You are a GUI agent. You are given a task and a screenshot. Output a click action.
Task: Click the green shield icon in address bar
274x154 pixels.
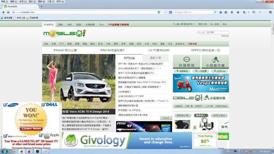[x=159, y=12]
